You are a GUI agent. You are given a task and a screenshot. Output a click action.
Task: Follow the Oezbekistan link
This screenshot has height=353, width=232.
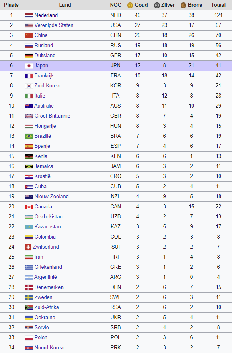coord(49,216)
